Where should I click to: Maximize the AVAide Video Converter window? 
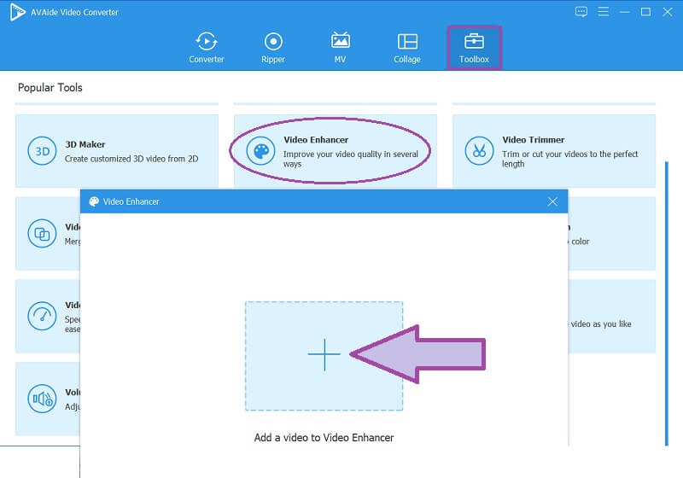[646, 12]
